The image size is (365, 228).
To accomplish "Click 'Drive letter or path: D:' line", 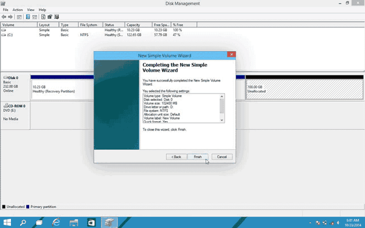I will pos(159,107).
